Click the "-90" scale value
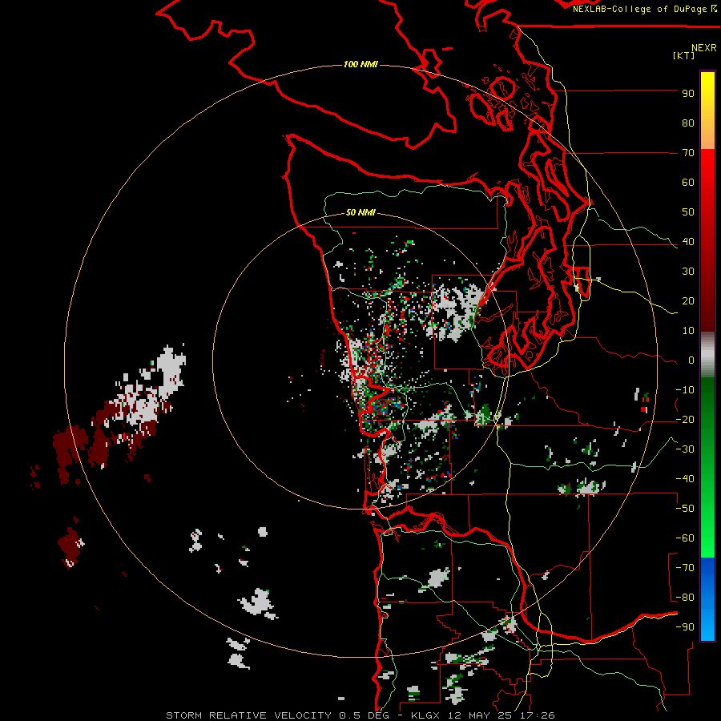This screenshot has height=721, width=721. pyautogui.click(x=685, y=627)
